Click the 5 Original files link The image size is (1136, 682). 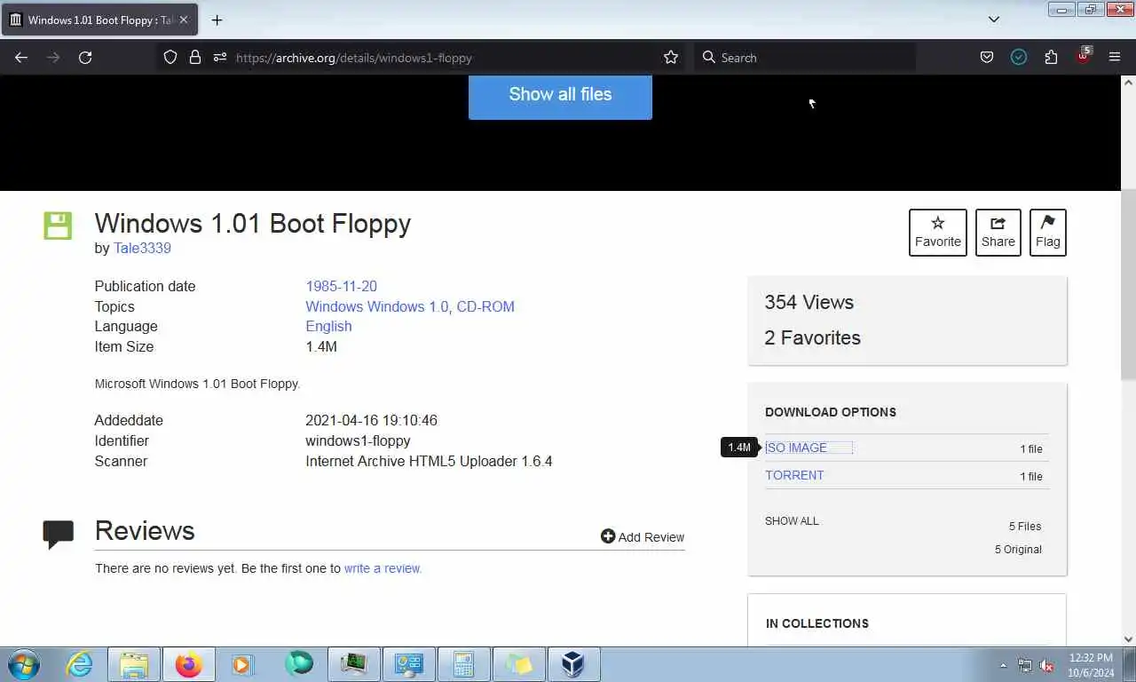pyautogui.click(x=1018, y=550)
